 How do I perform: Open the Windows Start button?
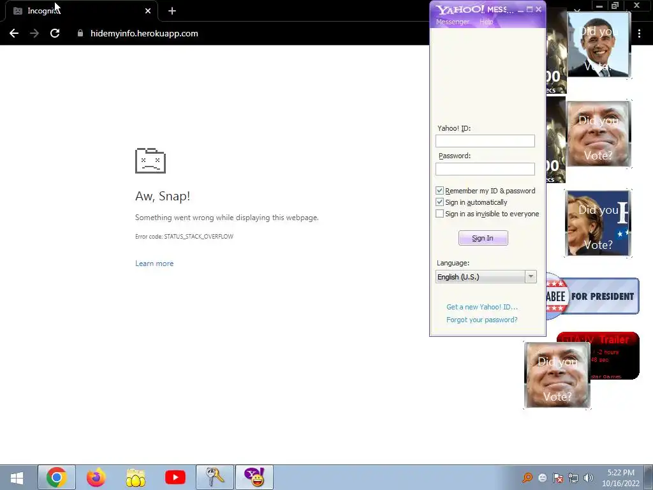click(17, 477)
